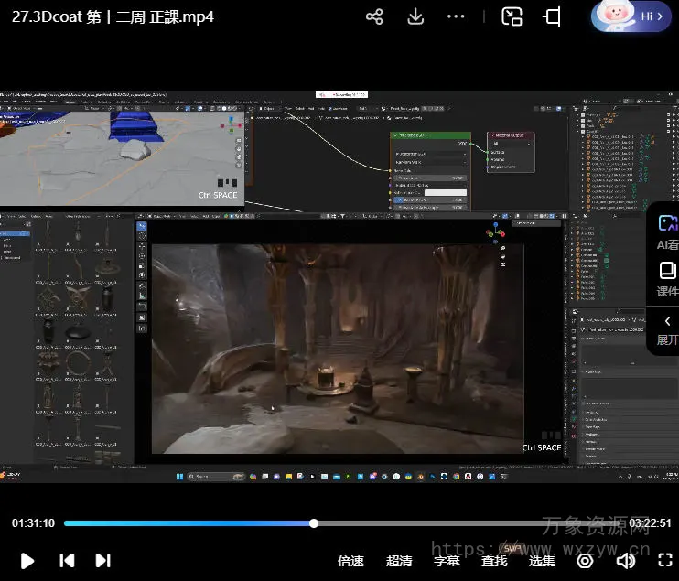Screen dimensions: 679x581
Task: Click the ring-shaped icon beside 选集
Action: click(x=585, y=560)
